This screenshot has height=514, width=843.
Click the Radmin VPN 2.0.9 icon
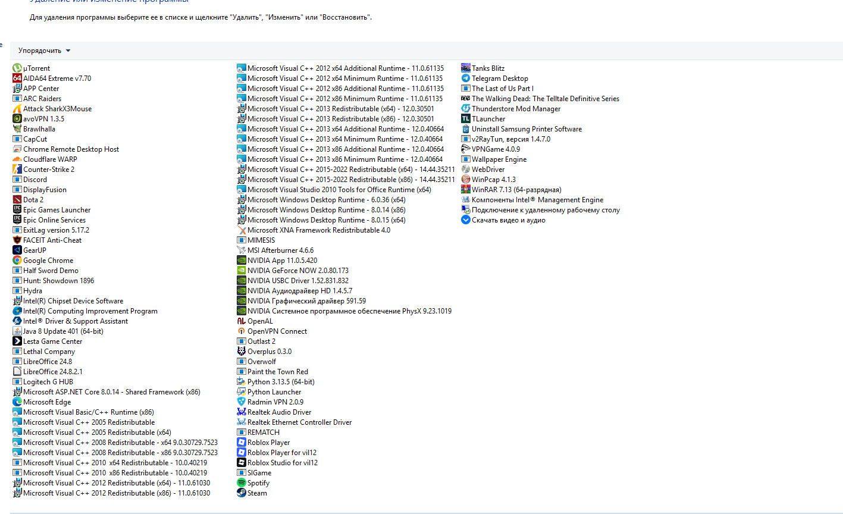click(x=242, y=402)
